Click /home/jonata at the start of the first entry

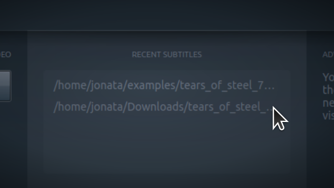[89, 86]
